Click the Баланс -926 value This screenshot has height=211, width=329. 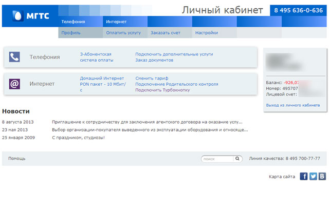pyautogui.click(x=291, y=83)
